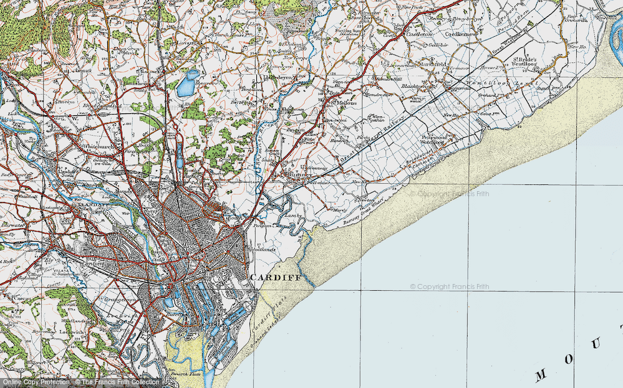Select the Gelli-ber farm label
This screenshot has height=388, width=623.
[440, 45]
